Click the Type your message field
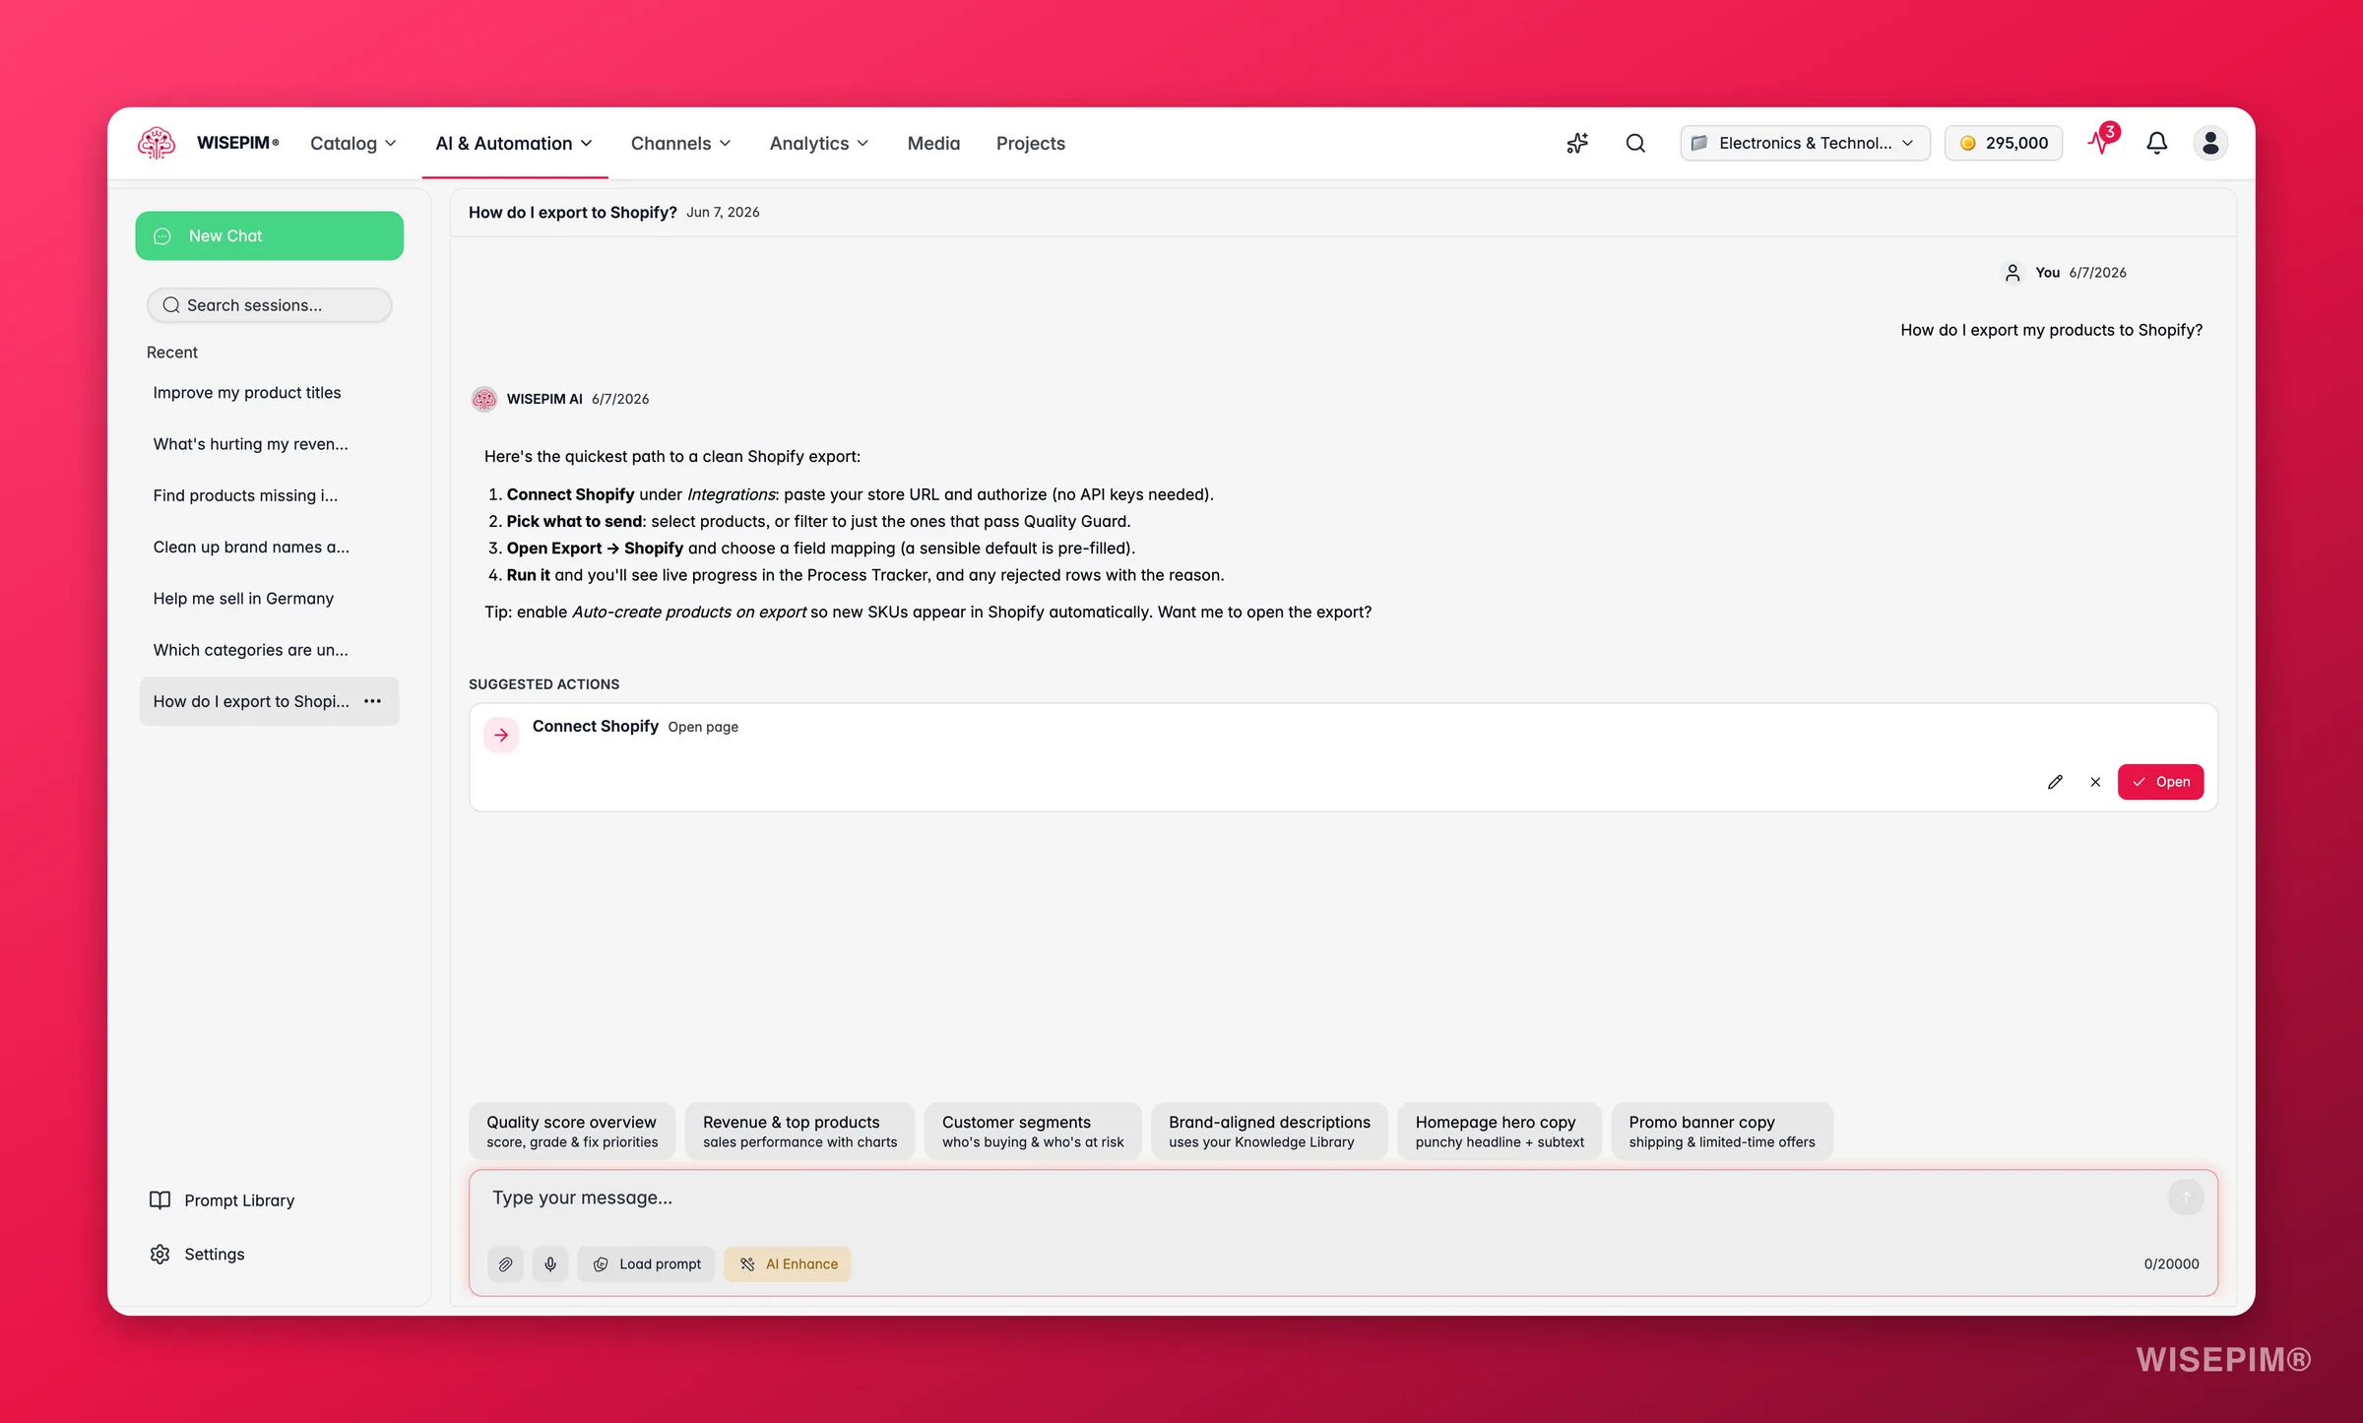This screenshot has width=2363, height=1423. point(1319,1198)
